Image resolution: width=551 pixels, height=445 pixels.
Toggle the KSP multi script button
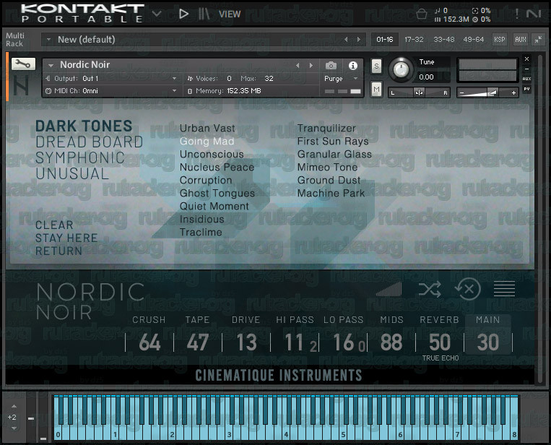pos(499,39)
